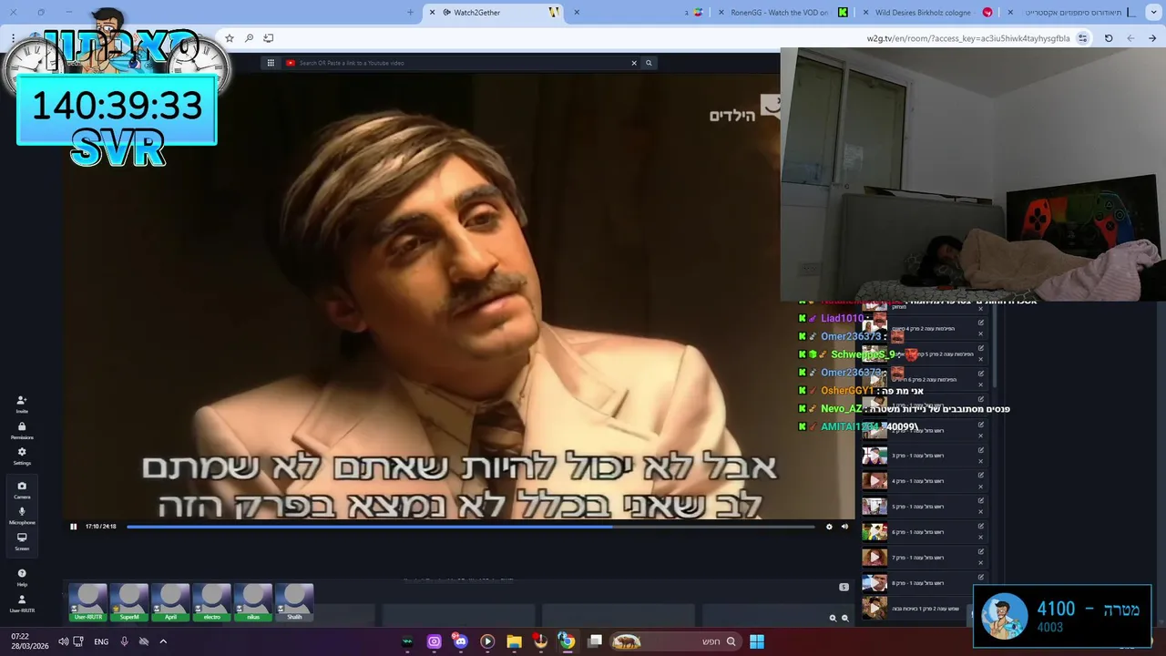Open Discord from the taskbar
This screenshot has height=656, width=1166.
pos(460,641)
